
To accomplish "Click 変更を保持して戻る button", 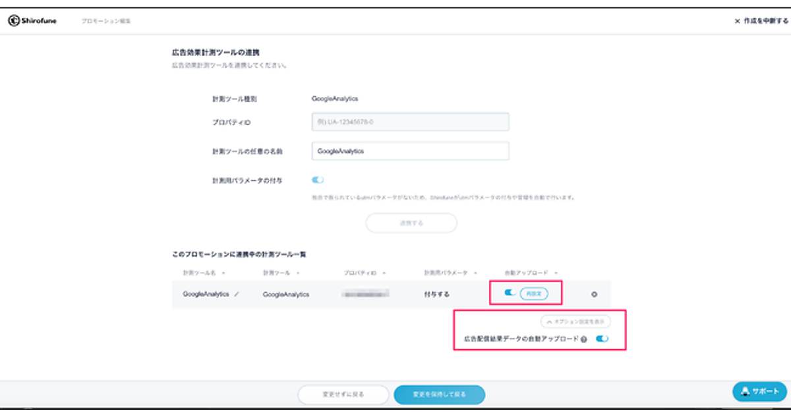I will pos(440,395).
